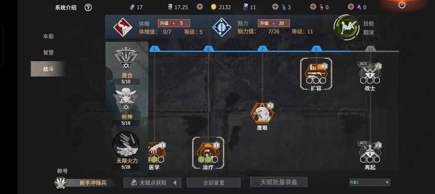Click the level 7 timeline marker
The image size is (435, 194).
click(262, 49)
